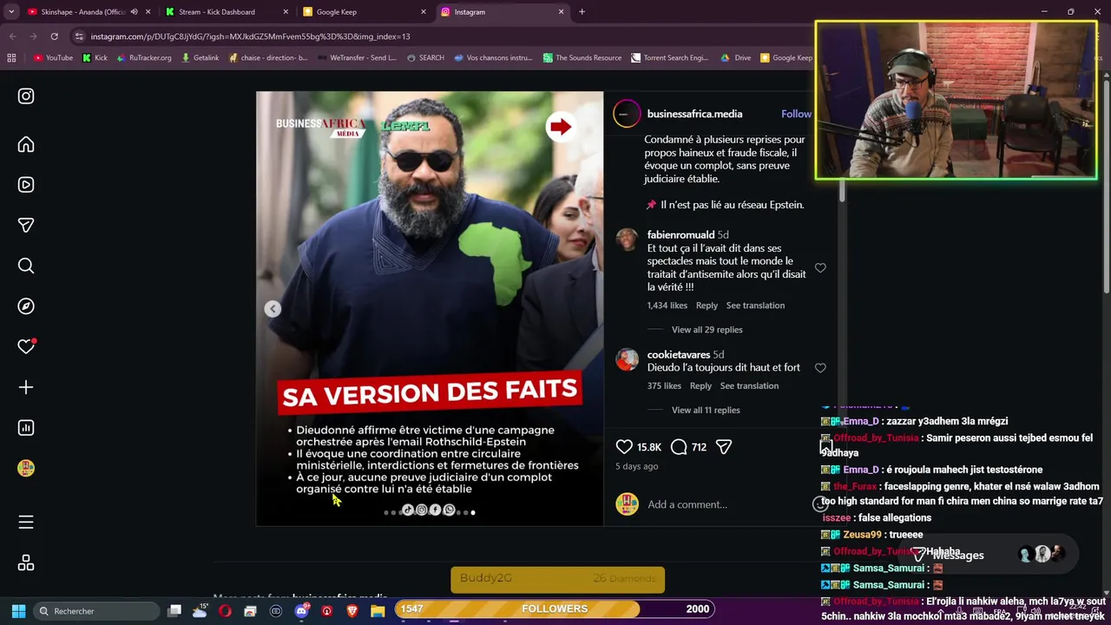The image size is (1111, 625).
Task: Open the Dashboard chart icon in sidebar
Action: click(x=26, y=427)
